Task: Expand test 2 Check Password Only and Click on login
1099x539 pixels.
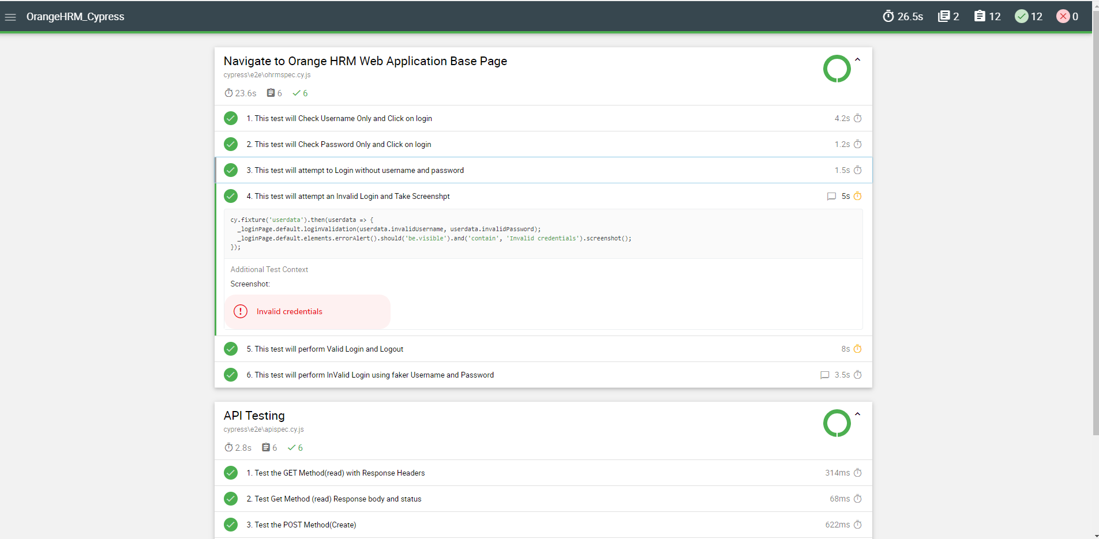Action: [543, 144]
